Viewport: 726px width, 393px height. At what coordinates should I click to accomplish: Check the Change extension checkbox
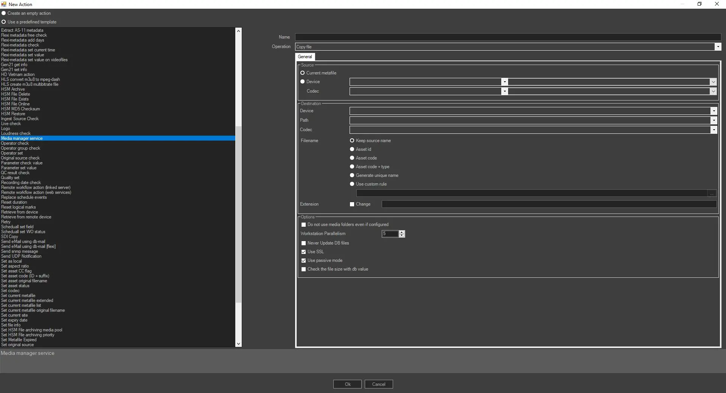[x=352, y=204]
